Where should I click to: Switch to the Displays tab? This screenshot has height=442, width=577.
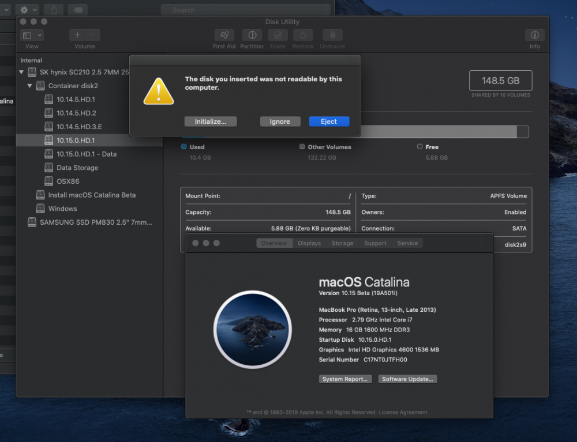(309, 243)
